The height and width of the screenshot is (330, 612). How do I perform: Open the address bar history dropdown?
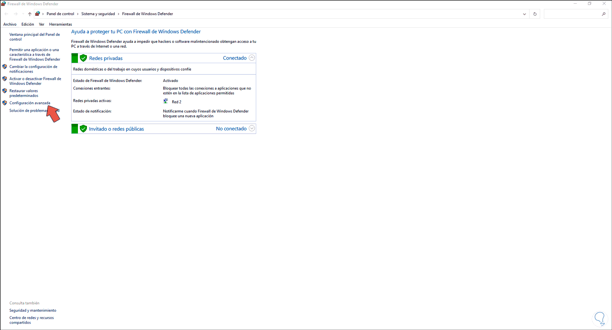(524, 14)
